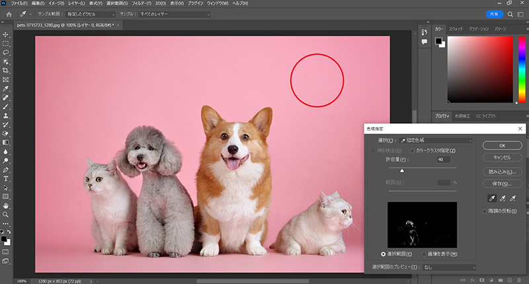
Task: Select the Lasso tool
Action: (6, 53)
